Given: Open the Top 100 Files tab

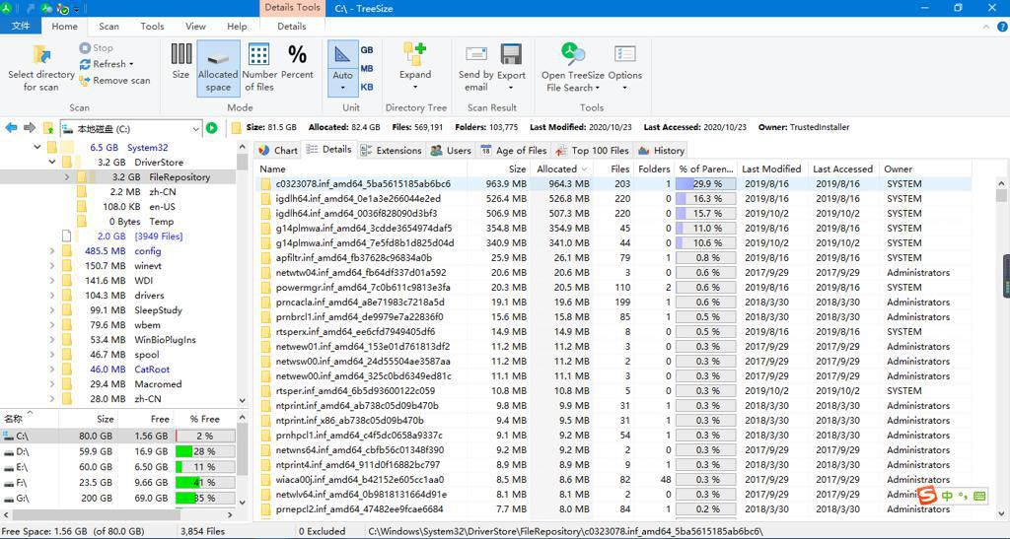Looking at the screenshot, I should [x=592, y=150].
